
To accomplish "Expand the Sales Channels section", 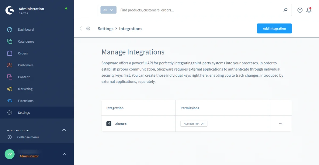I will (64, 131).
